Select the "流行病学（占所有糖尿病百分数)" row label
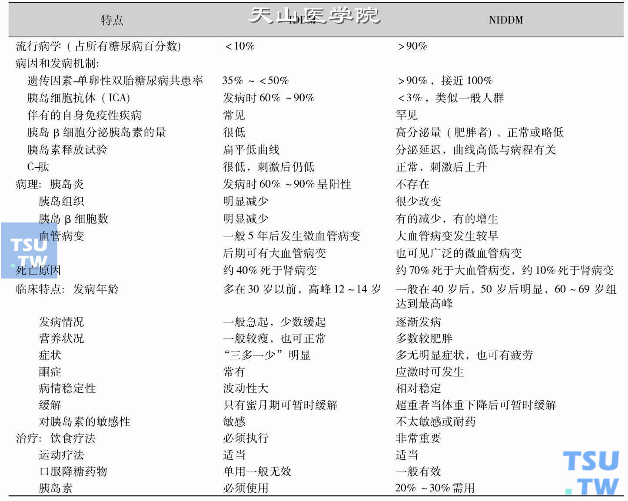Image resolution: width=628 pixels, height=501 pixels. point(98,46)
